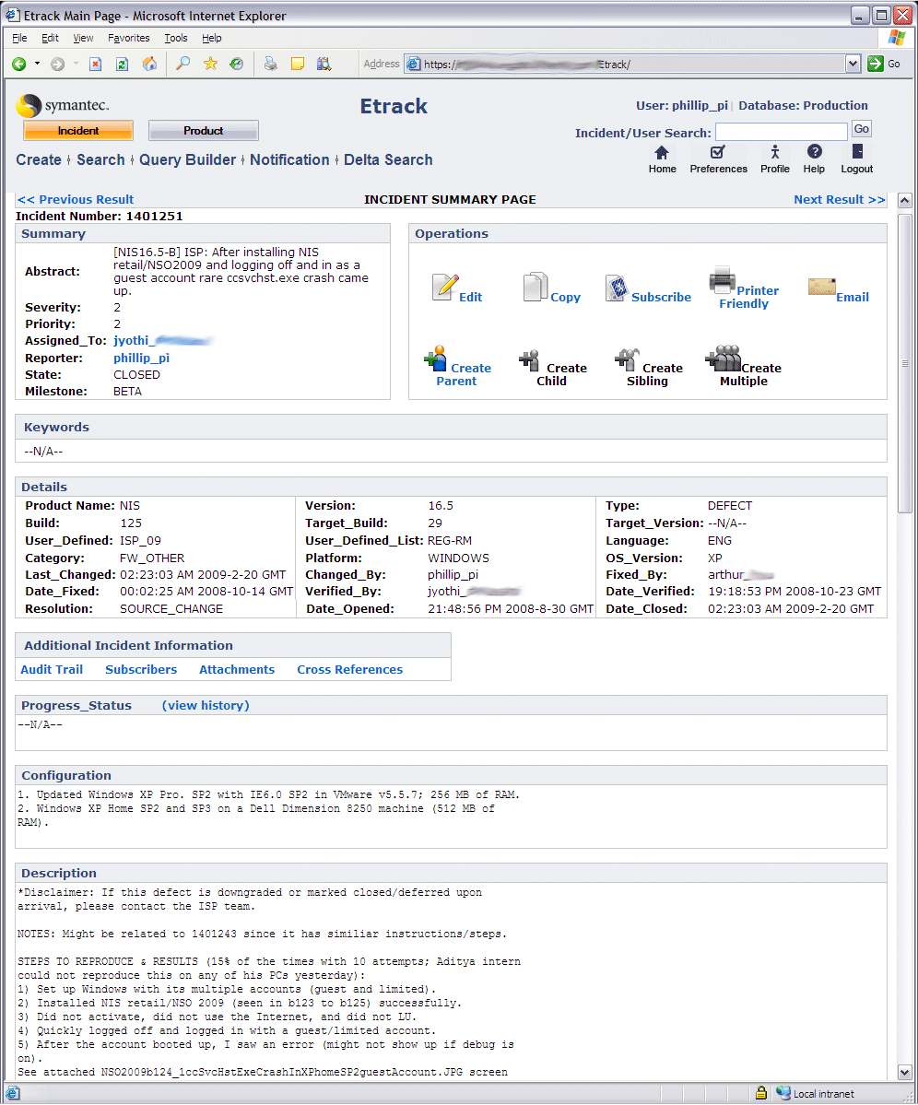Click the Next Result link
The image size is (918, 1105).
click(x=839, y=199)
